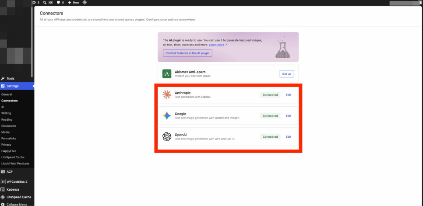The width and height of the screenshot is (423, 206).
Task: Open AI settings submenu item
Action: [x=3, y=107]
